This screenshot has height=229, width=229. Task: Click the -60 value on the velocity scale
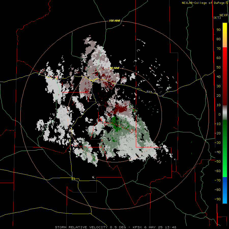pyautogui.click(x=218, y=171)
